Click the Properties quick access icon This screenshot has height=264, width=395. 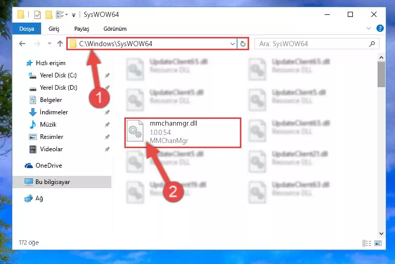tap(37, 15)
